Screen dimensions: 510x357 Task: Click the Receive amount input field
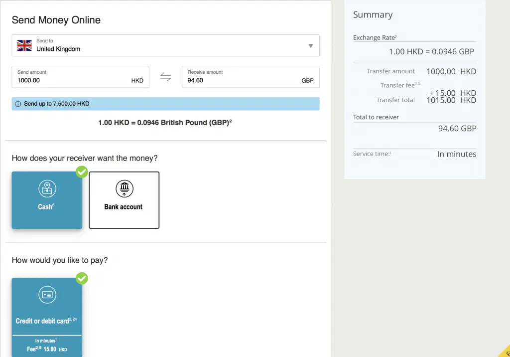tap(251, 77)
